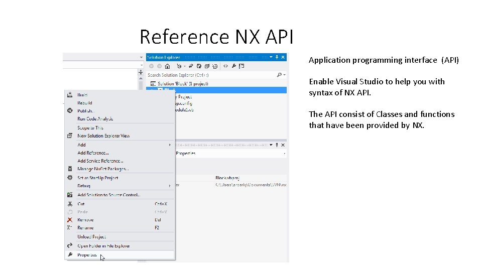Click the editor scrollbar up arrow

[141, 79]
